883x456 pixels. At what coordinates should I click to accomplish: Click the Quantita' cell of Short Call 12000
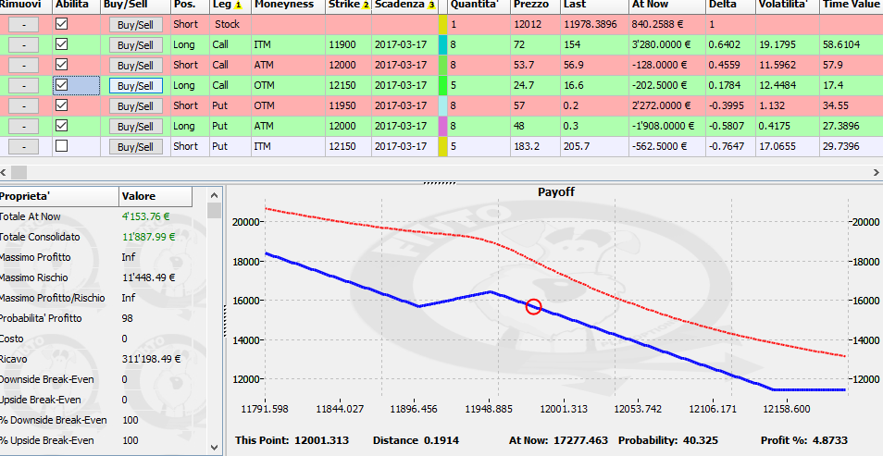click(480, 66)
